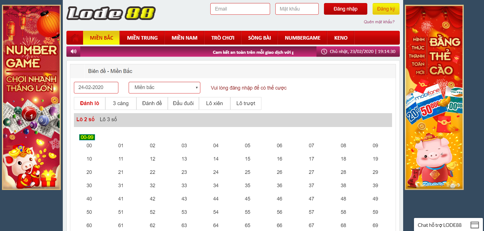Viewport: 484px width, 231px height.
Task: Pick number 25 in the grid
Action: 248,172
